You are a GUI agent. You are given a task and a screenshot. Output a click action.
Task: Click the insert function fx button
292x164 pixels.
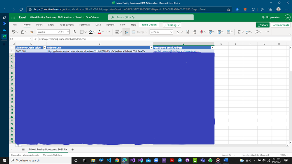click(x=35, y=39)
